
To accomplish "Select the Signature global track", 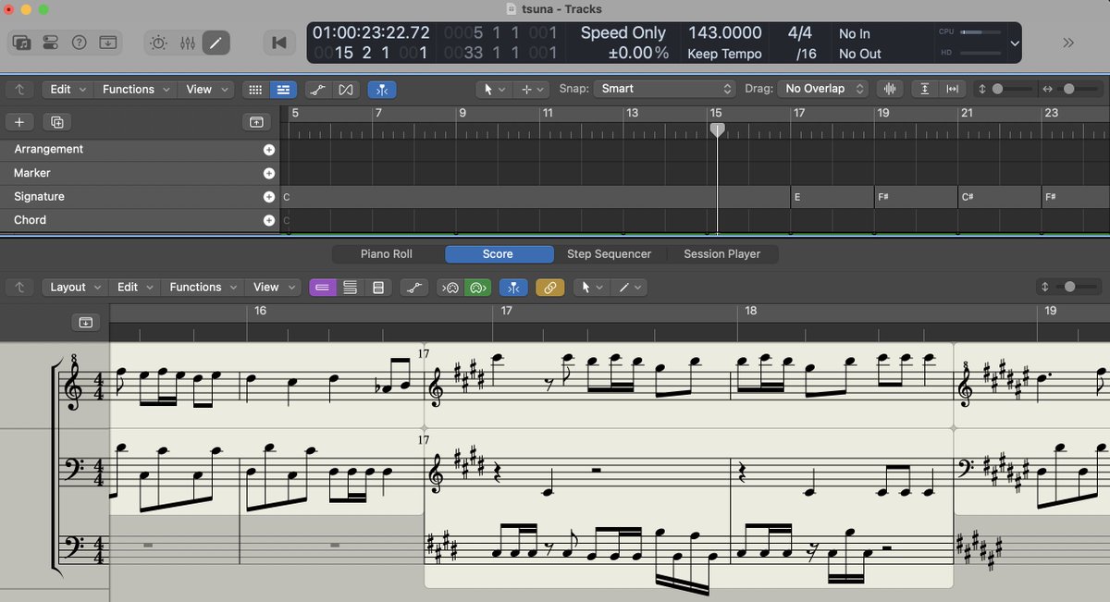I will 139,197.
